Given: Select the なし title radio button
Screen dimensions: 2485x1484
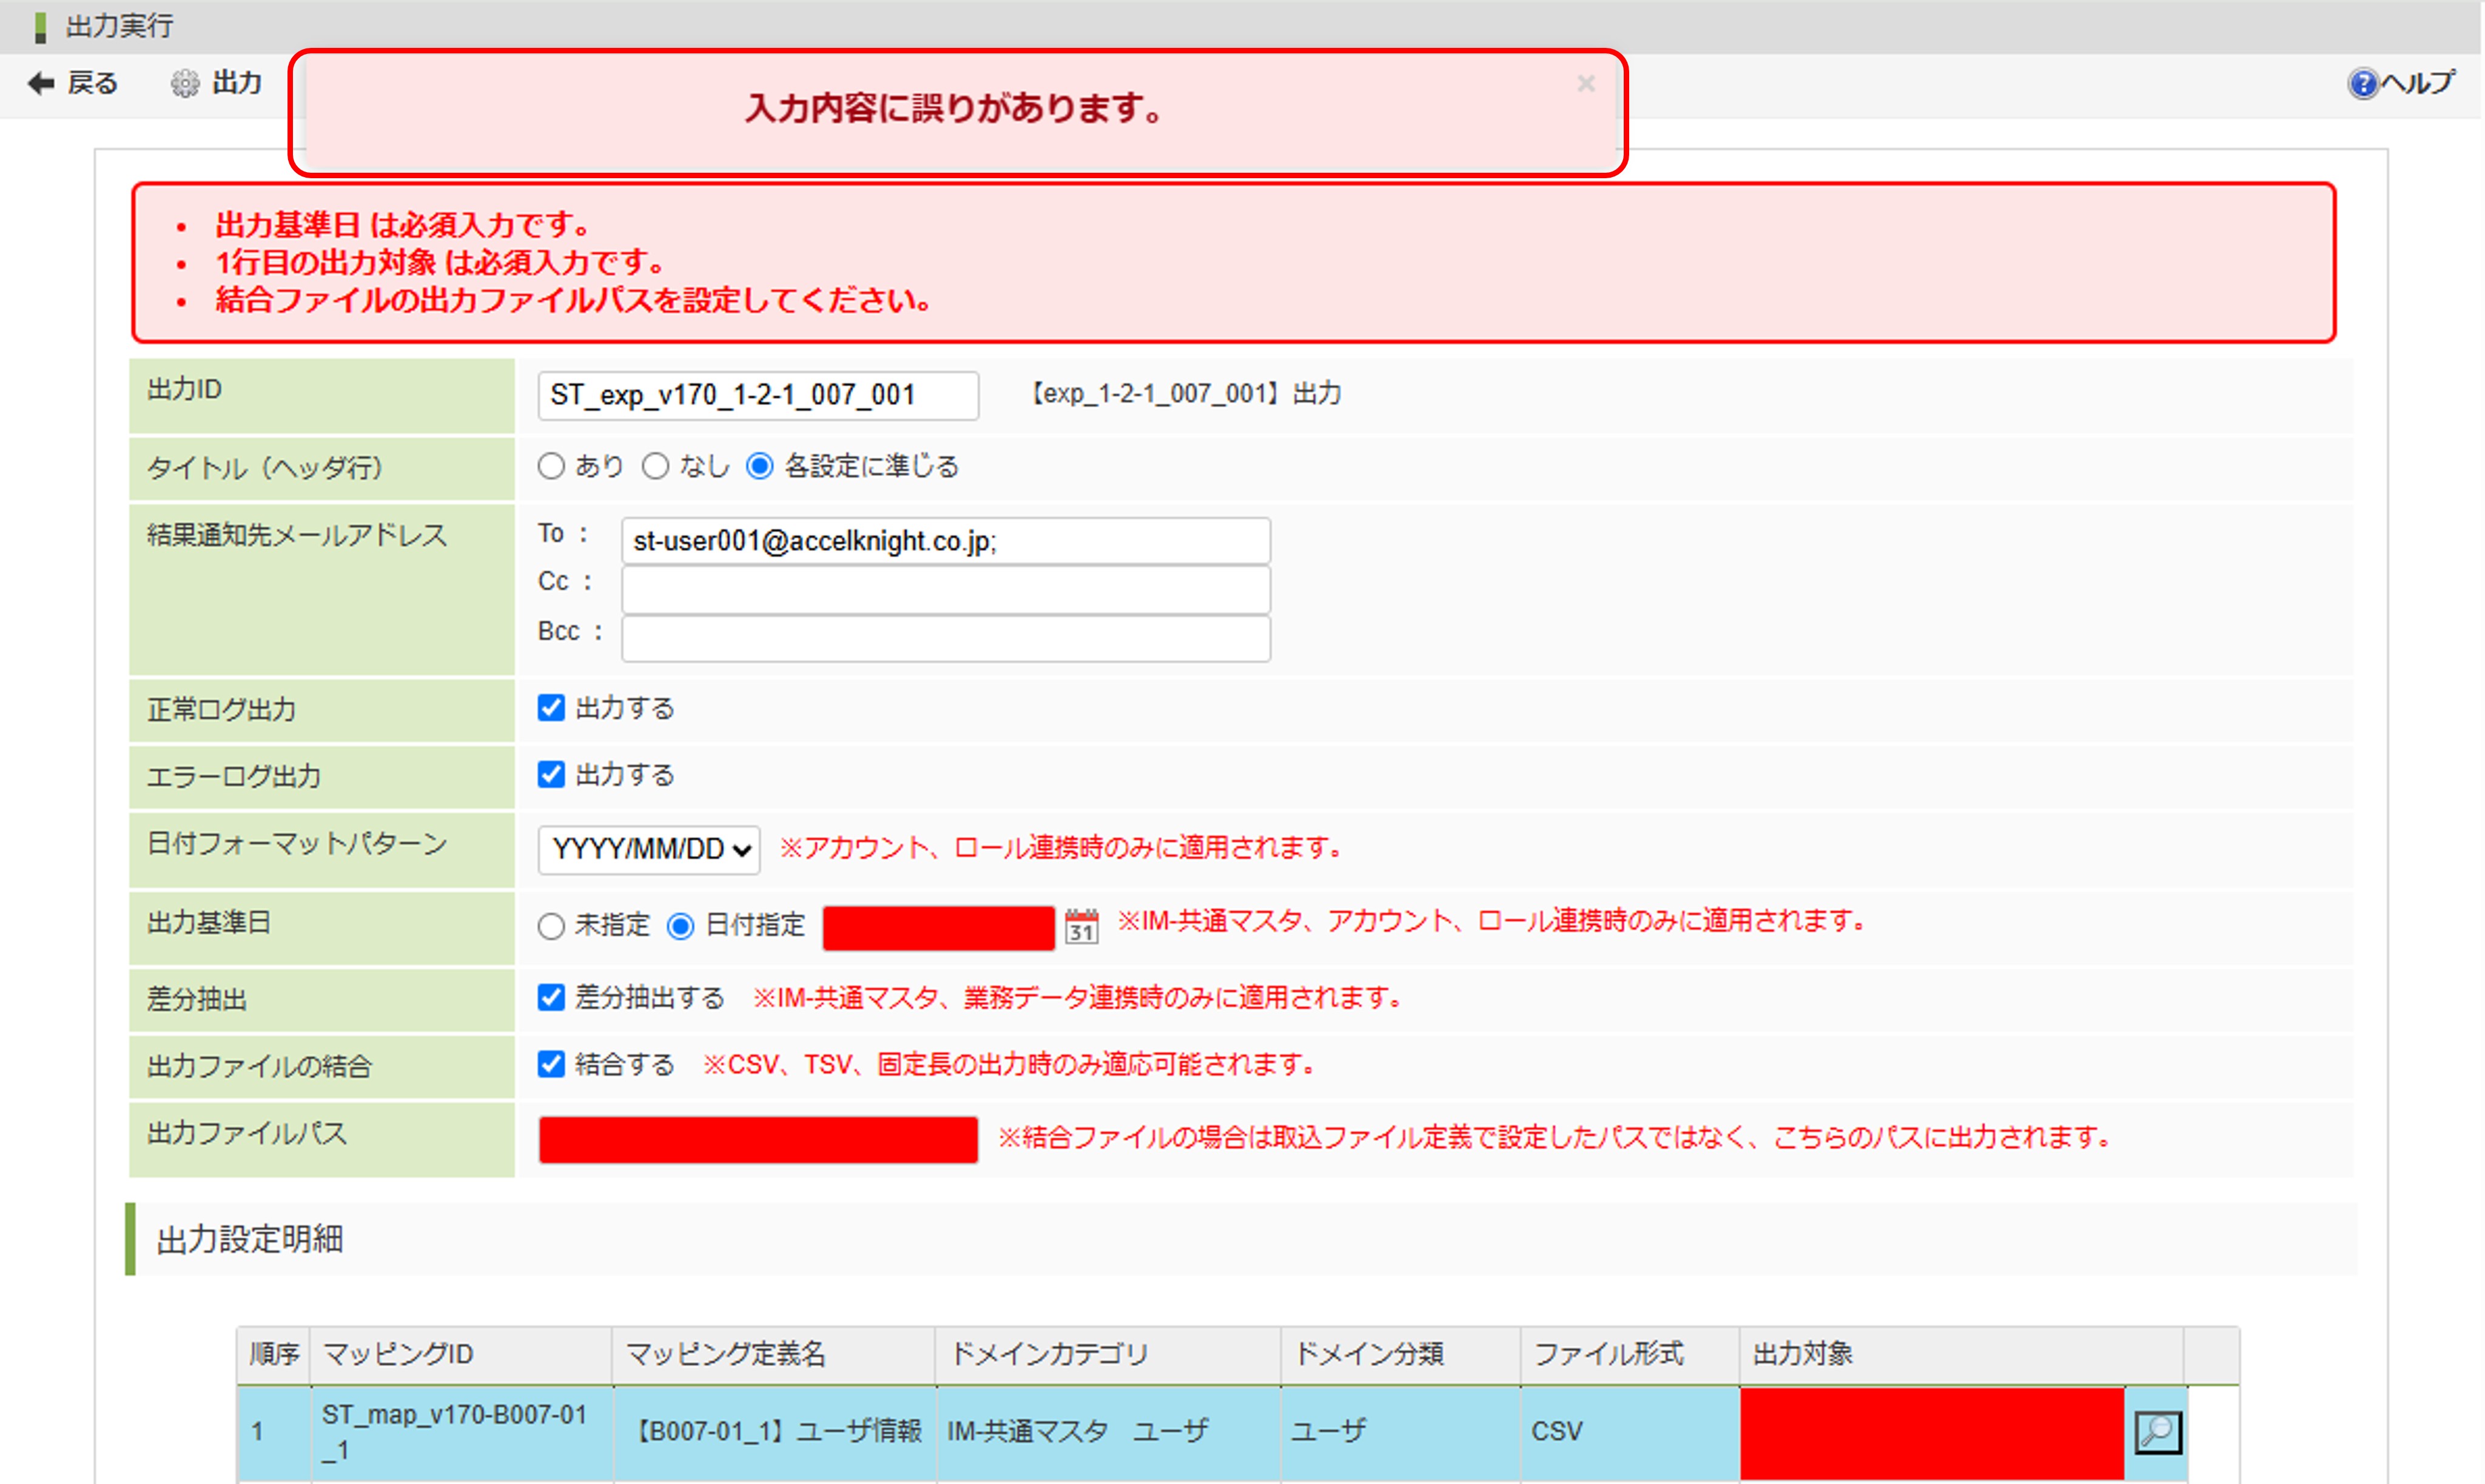Looking at the screenshot, I should pyautogui.click(x=655, y=467).
